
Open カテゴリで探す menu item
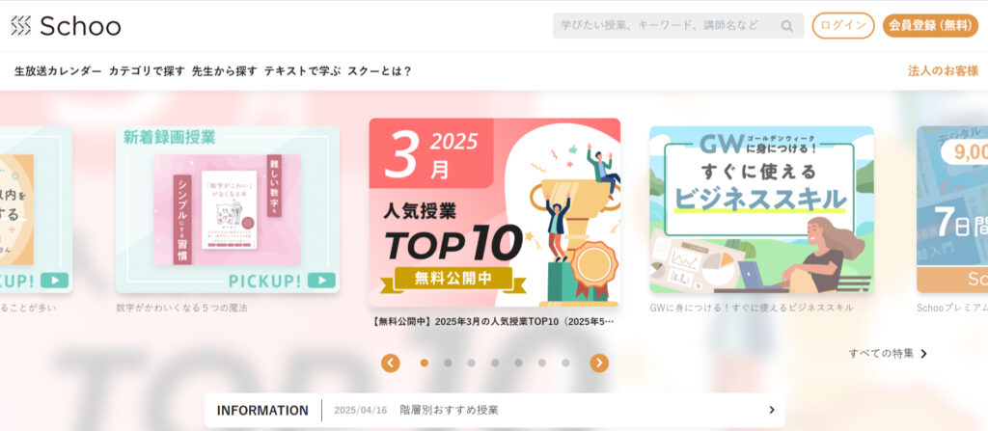[x=147, y=71]
